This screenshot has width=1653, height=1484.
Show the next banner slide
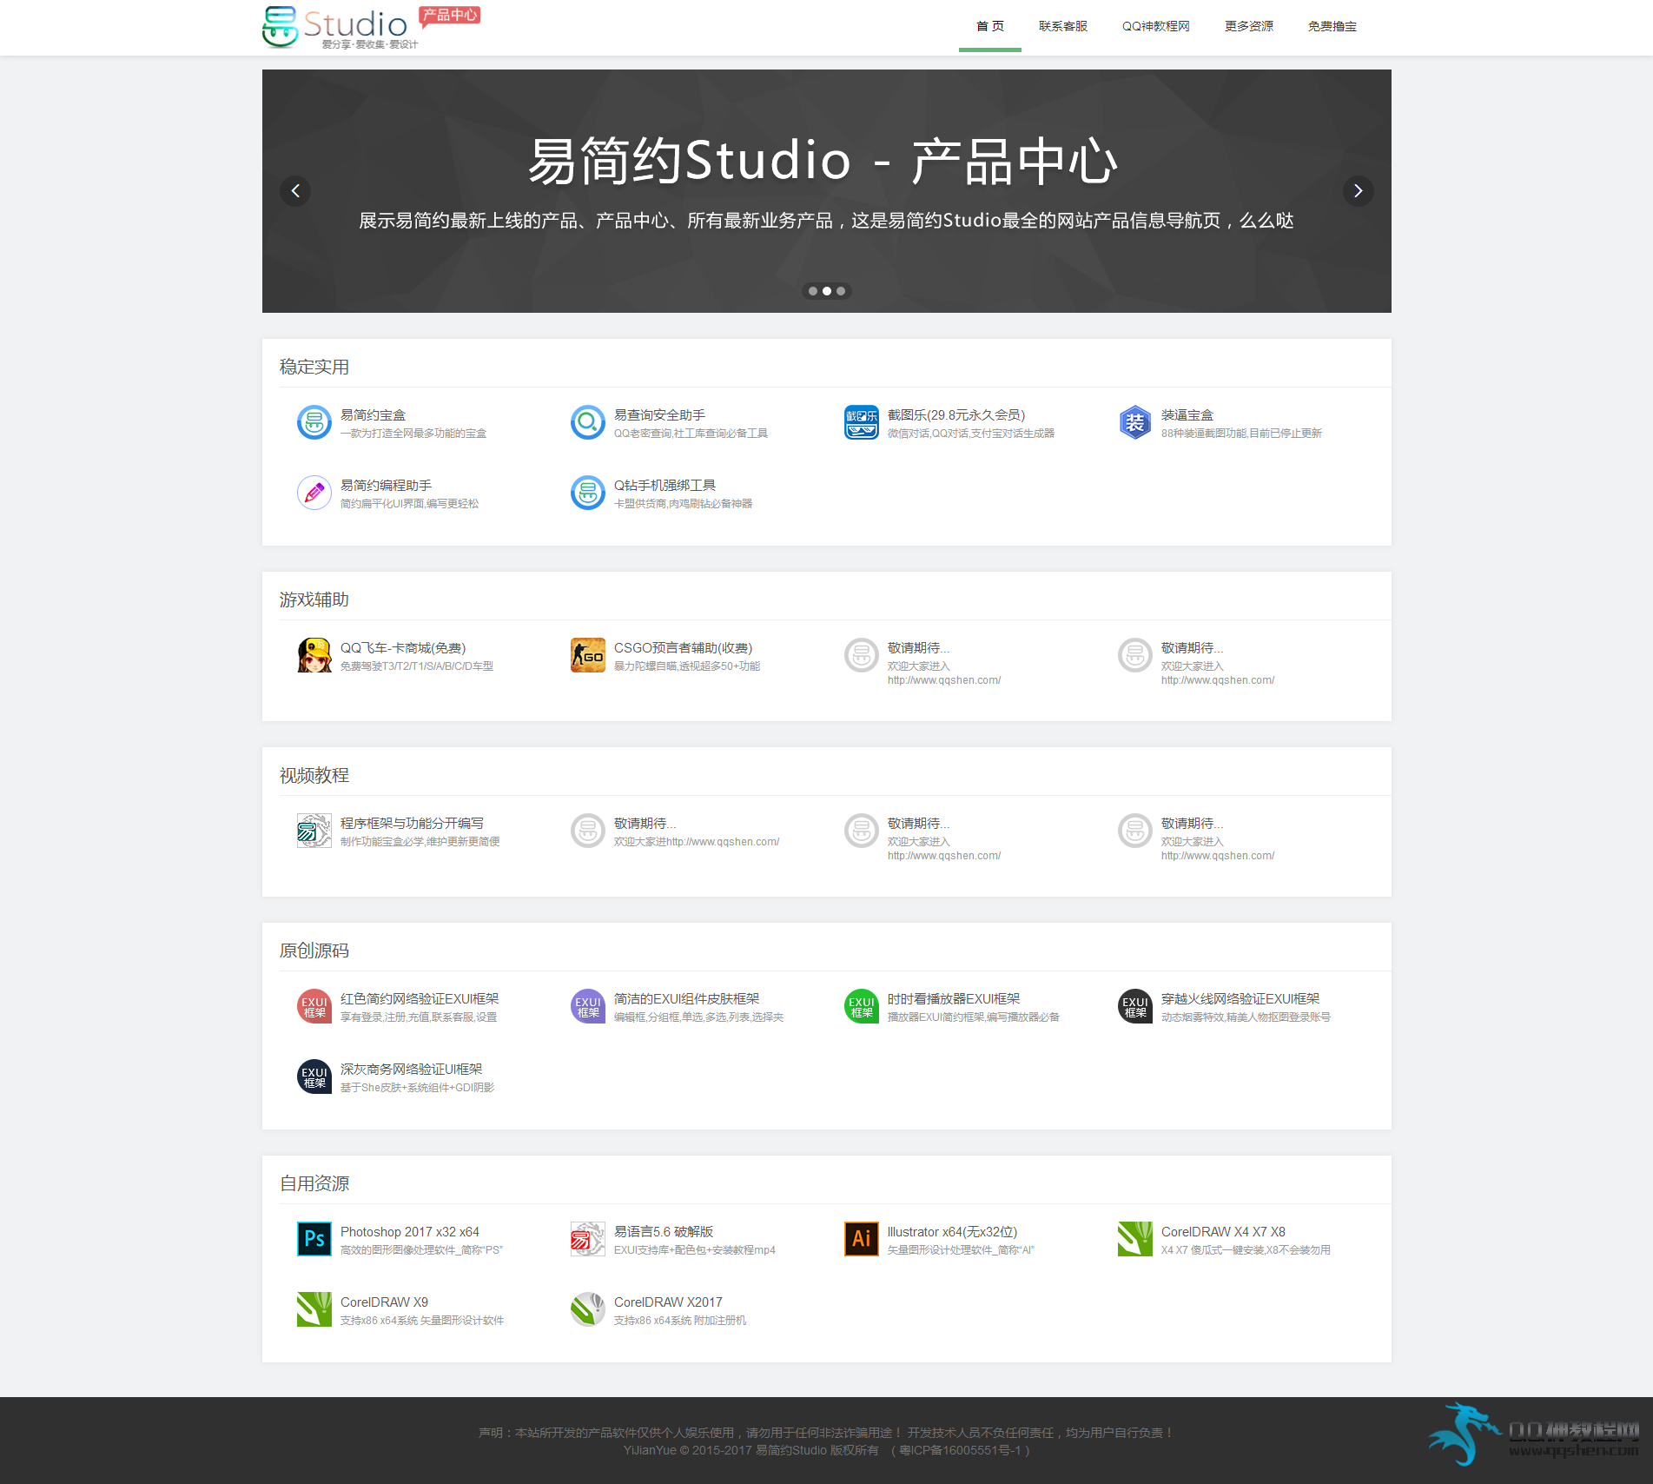pos(1359,191)
